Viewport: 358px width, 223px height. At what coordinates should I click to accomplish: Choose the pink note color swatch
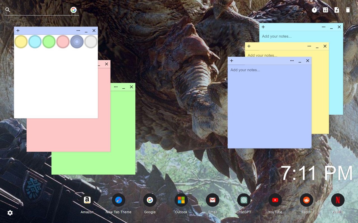coord(63,42)
